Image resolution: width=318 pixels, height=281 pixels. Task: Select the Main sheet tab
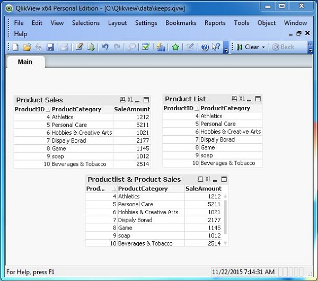click(25, 62)
